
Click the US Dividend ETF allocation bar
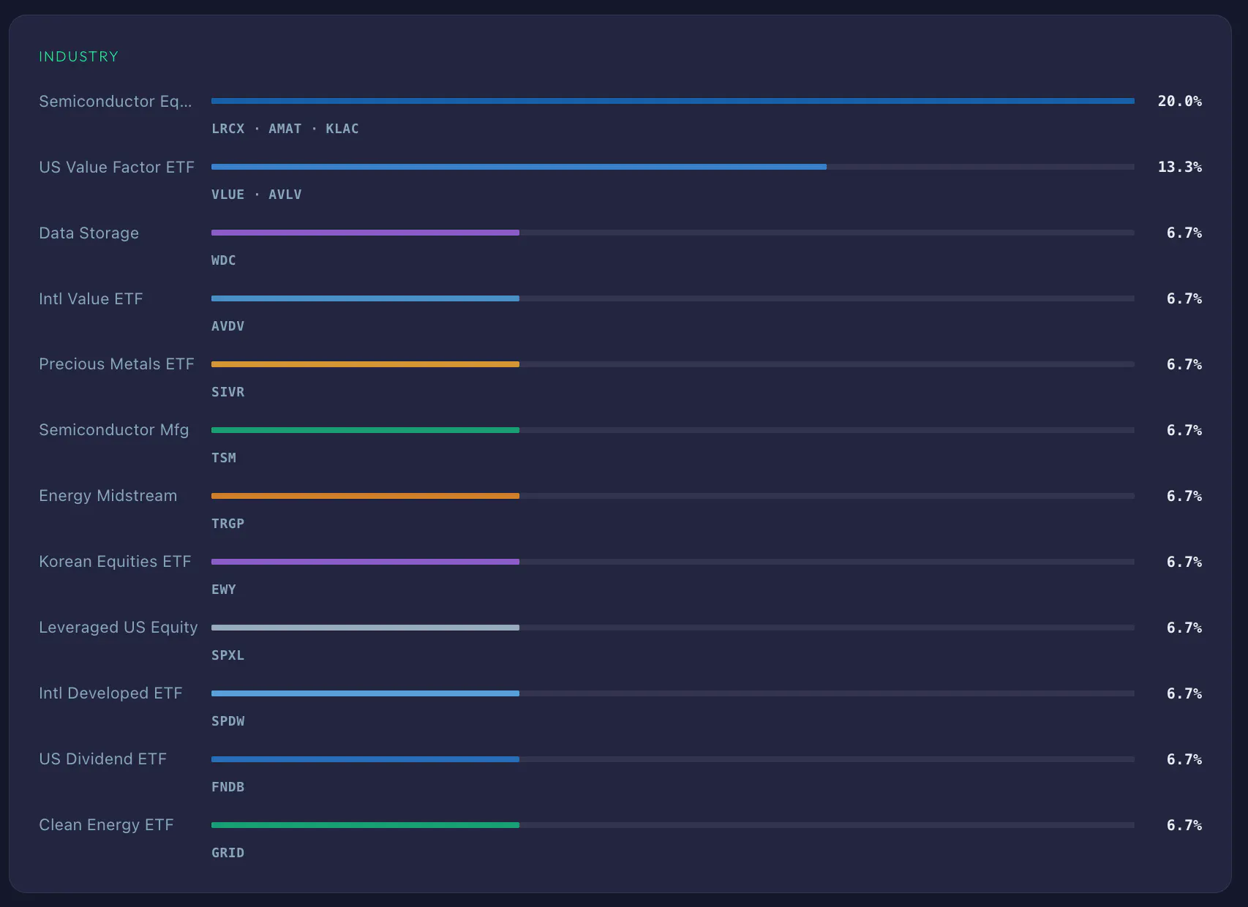(365, 759)
